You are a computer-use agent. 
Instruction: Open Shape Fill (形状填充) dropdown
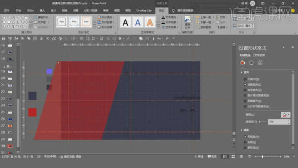(x=106, y=17)
